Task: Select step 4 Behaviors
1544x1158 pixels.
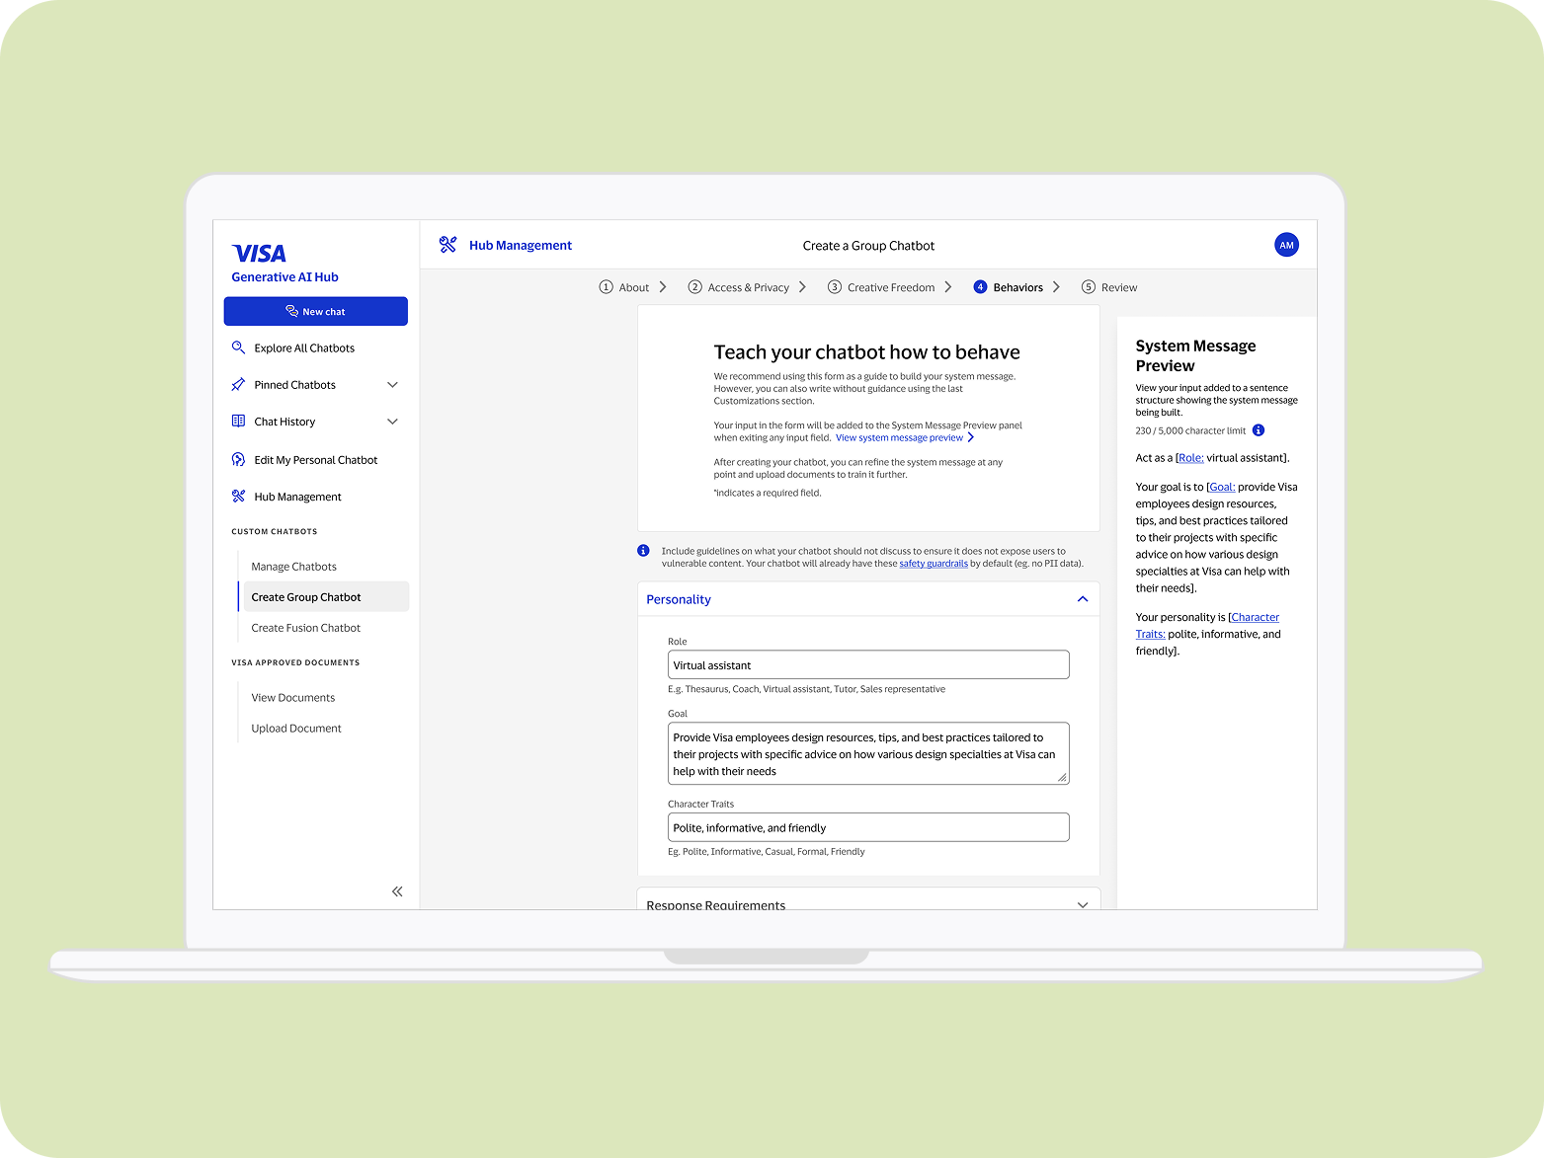Action: pyautogui.click(x=1009, y=287)
